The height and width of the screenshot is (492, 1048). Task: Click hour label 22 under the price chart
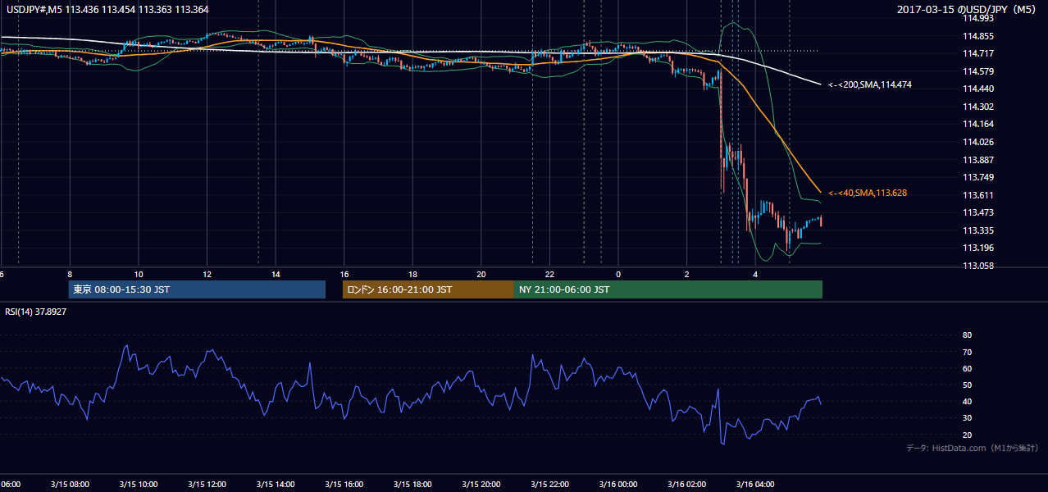pos(550,274)
